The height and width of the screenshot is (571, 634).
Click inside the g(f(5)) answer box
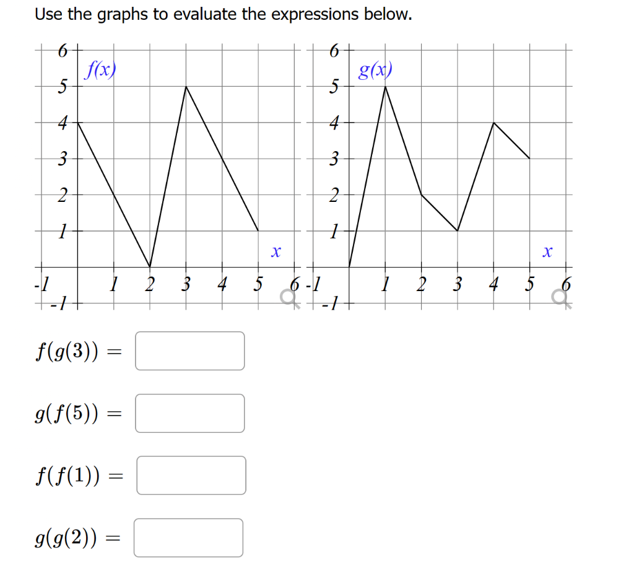189,413
